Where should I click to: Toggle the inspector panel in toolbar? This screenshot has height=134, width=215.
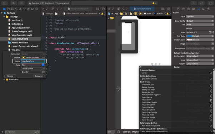[211, 3]
